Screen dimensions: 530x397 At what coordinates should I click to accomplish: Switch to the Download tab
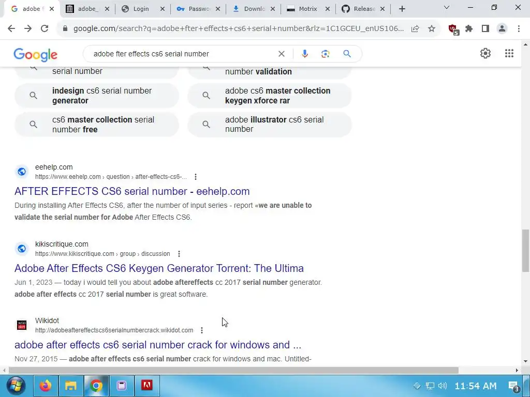tap(254, 9)
